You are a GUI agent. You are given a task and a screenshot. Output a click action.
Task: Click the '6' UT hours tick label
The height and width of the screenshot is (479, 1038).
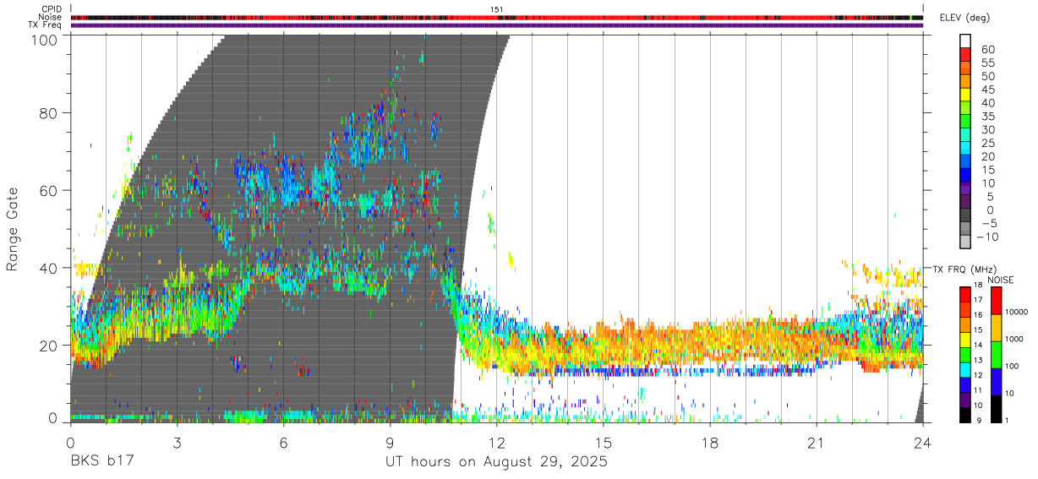tap(283, 442)
